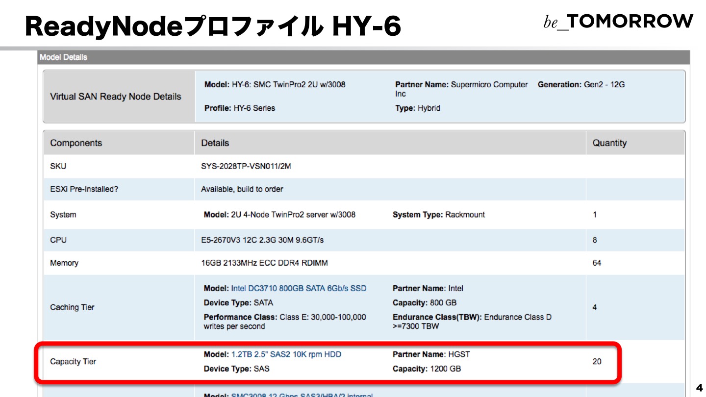Click the CPU row label

tap(58, 240)
